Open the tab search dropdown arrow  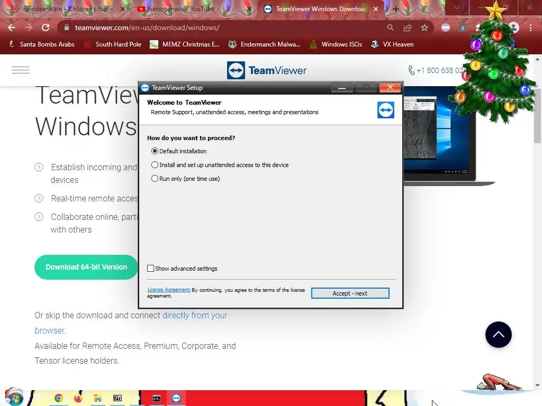coord(457,7)
